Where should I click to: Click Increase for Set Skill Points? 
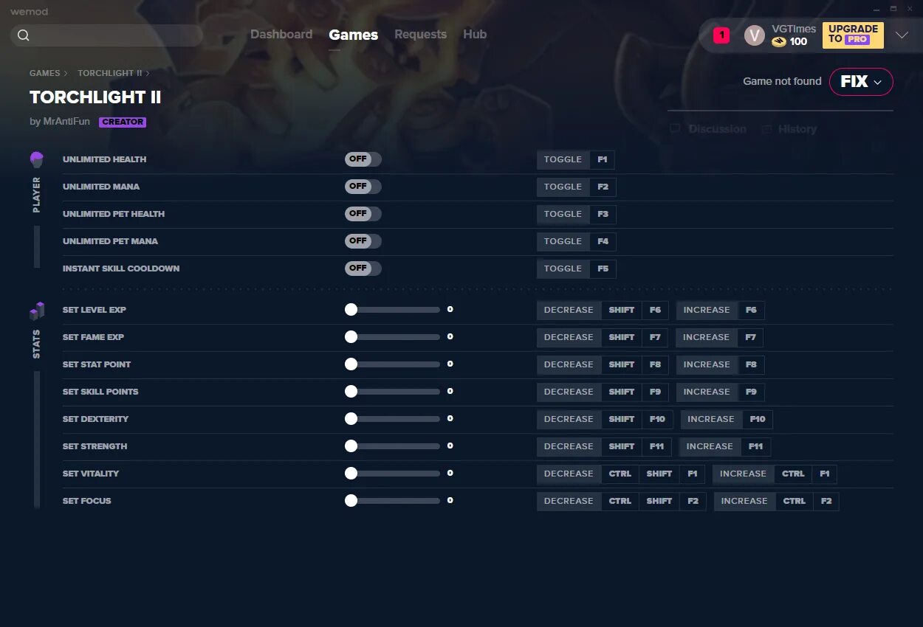click(707, 392)
